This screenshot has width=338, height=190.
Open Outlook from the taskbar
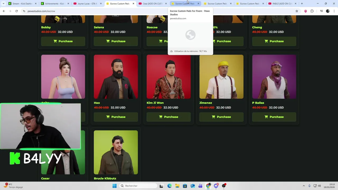coord(193,186)
